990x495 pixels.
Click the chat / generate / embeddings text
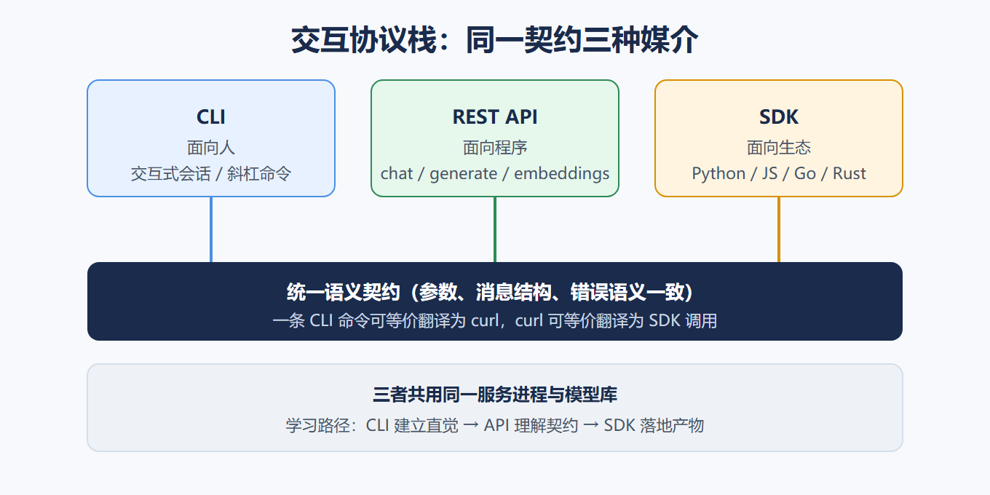(x=495, y=174)
